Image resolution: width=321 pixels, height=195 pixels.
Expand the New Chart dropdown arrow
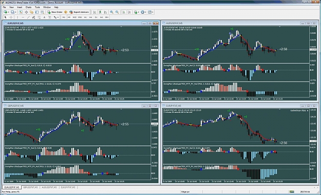click(x=8, y=12)
